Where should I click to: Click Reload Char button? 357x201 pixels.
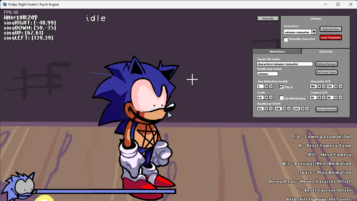point(330,29)
